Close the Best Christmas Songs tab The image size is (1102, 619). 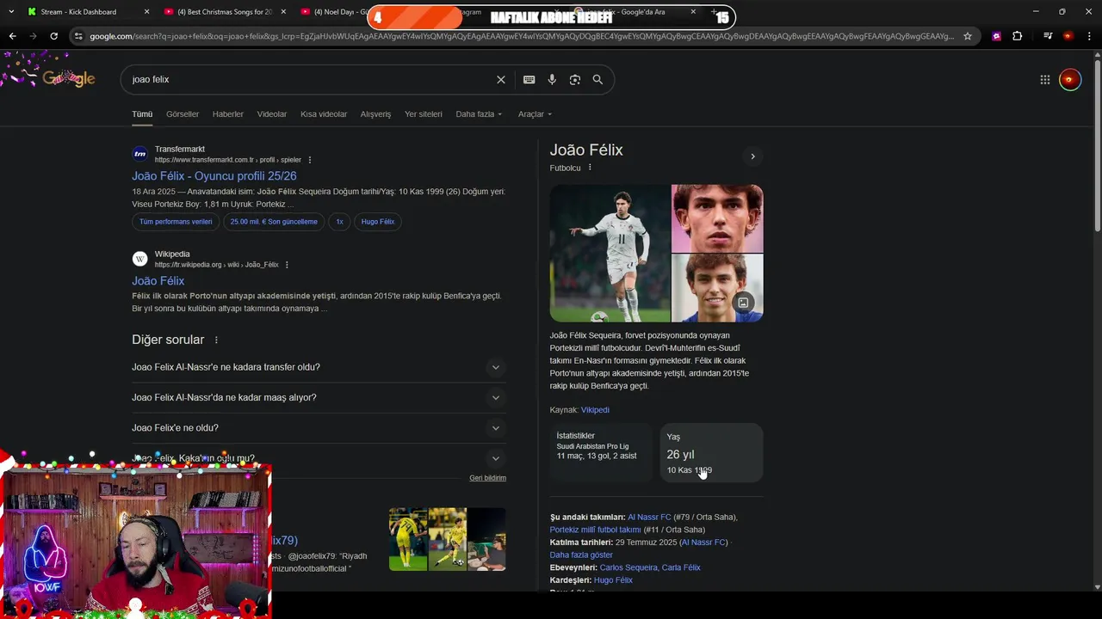283,12
